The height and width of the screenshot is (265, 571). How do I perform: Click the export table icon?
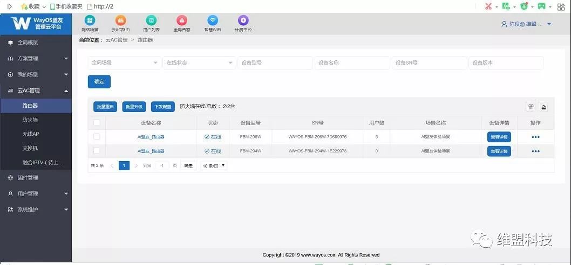(x=543, y=107)
